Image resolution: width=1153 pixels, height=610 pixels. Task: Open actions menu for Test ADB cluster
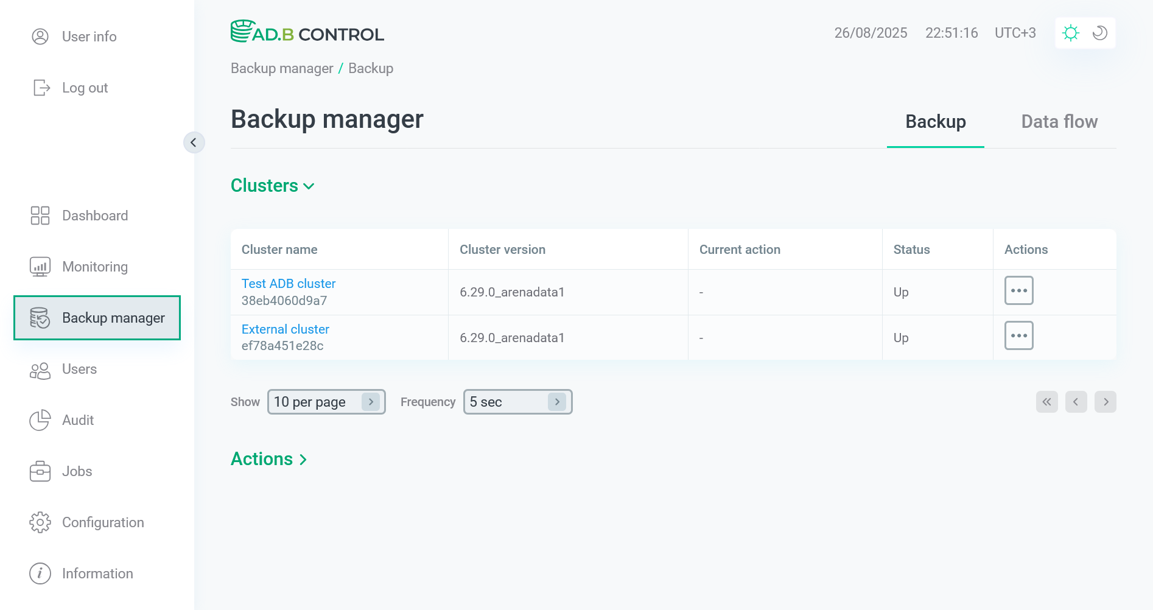coord(1018,290)
